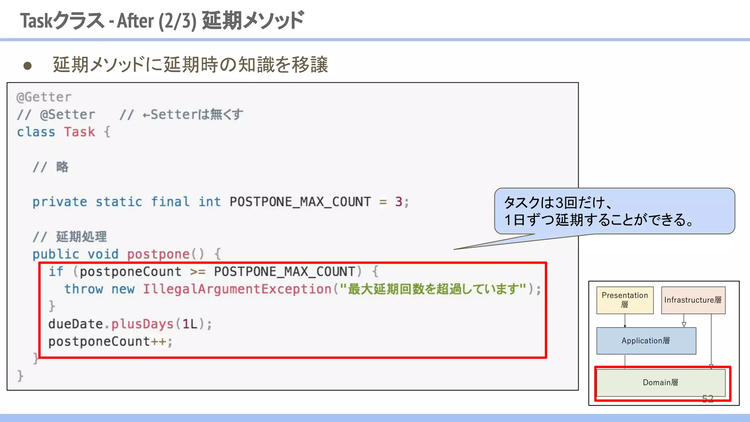The height and width of the screenshot is (422, 750).
Task: Click the Infrastructure層 box
Action: click(693, 300)
